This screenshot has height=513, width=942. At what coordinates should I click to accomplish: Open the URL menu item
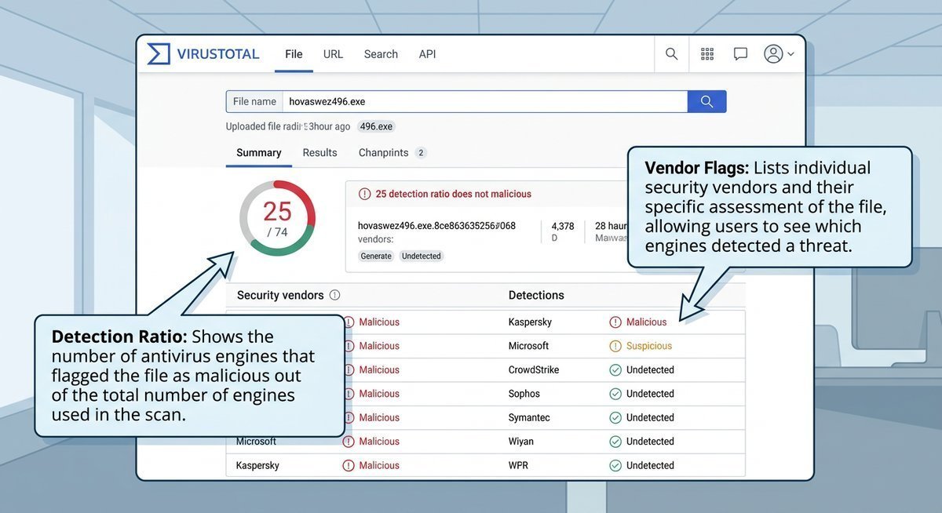tap(333, 54)
